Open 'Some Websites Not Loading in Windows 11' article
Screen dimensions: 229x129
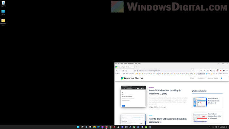click(x=165, y=92)
